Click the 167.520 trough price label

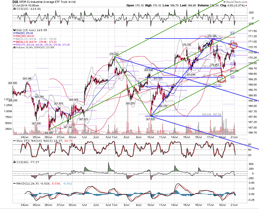click(x=150, y=119)
